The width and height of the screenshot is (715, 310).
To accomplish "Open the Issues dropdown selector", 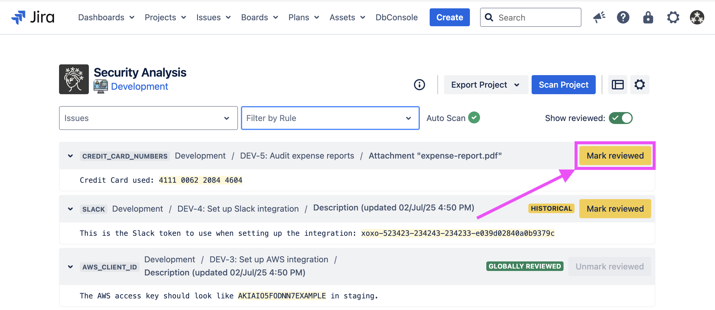I will 148,118.
